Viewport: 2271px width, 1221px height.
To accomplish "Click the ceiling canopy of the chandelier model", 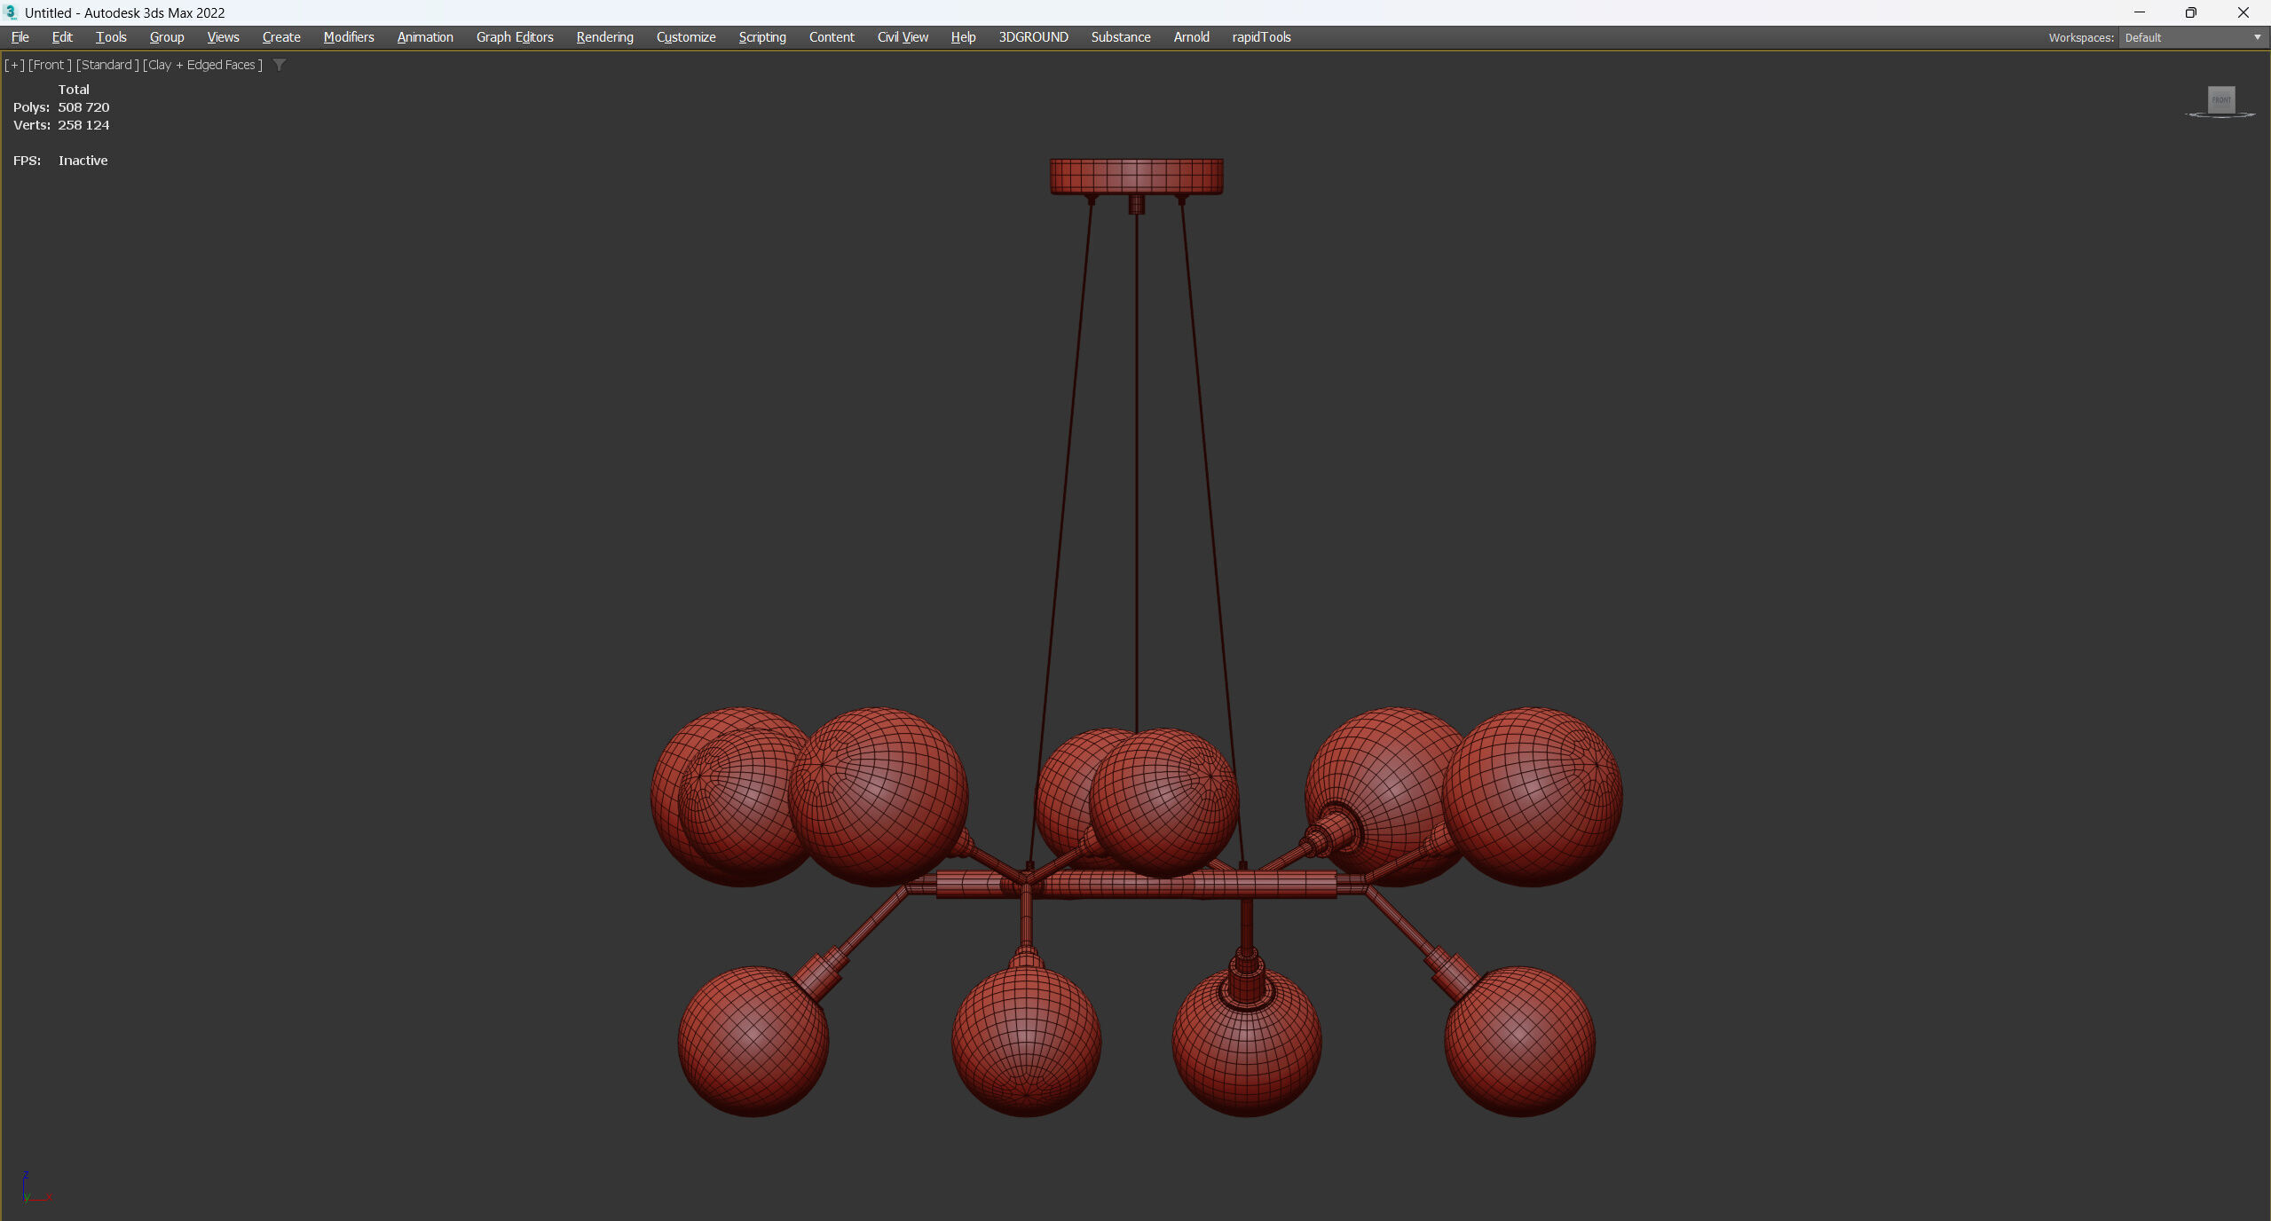I will coord(1136,176).
